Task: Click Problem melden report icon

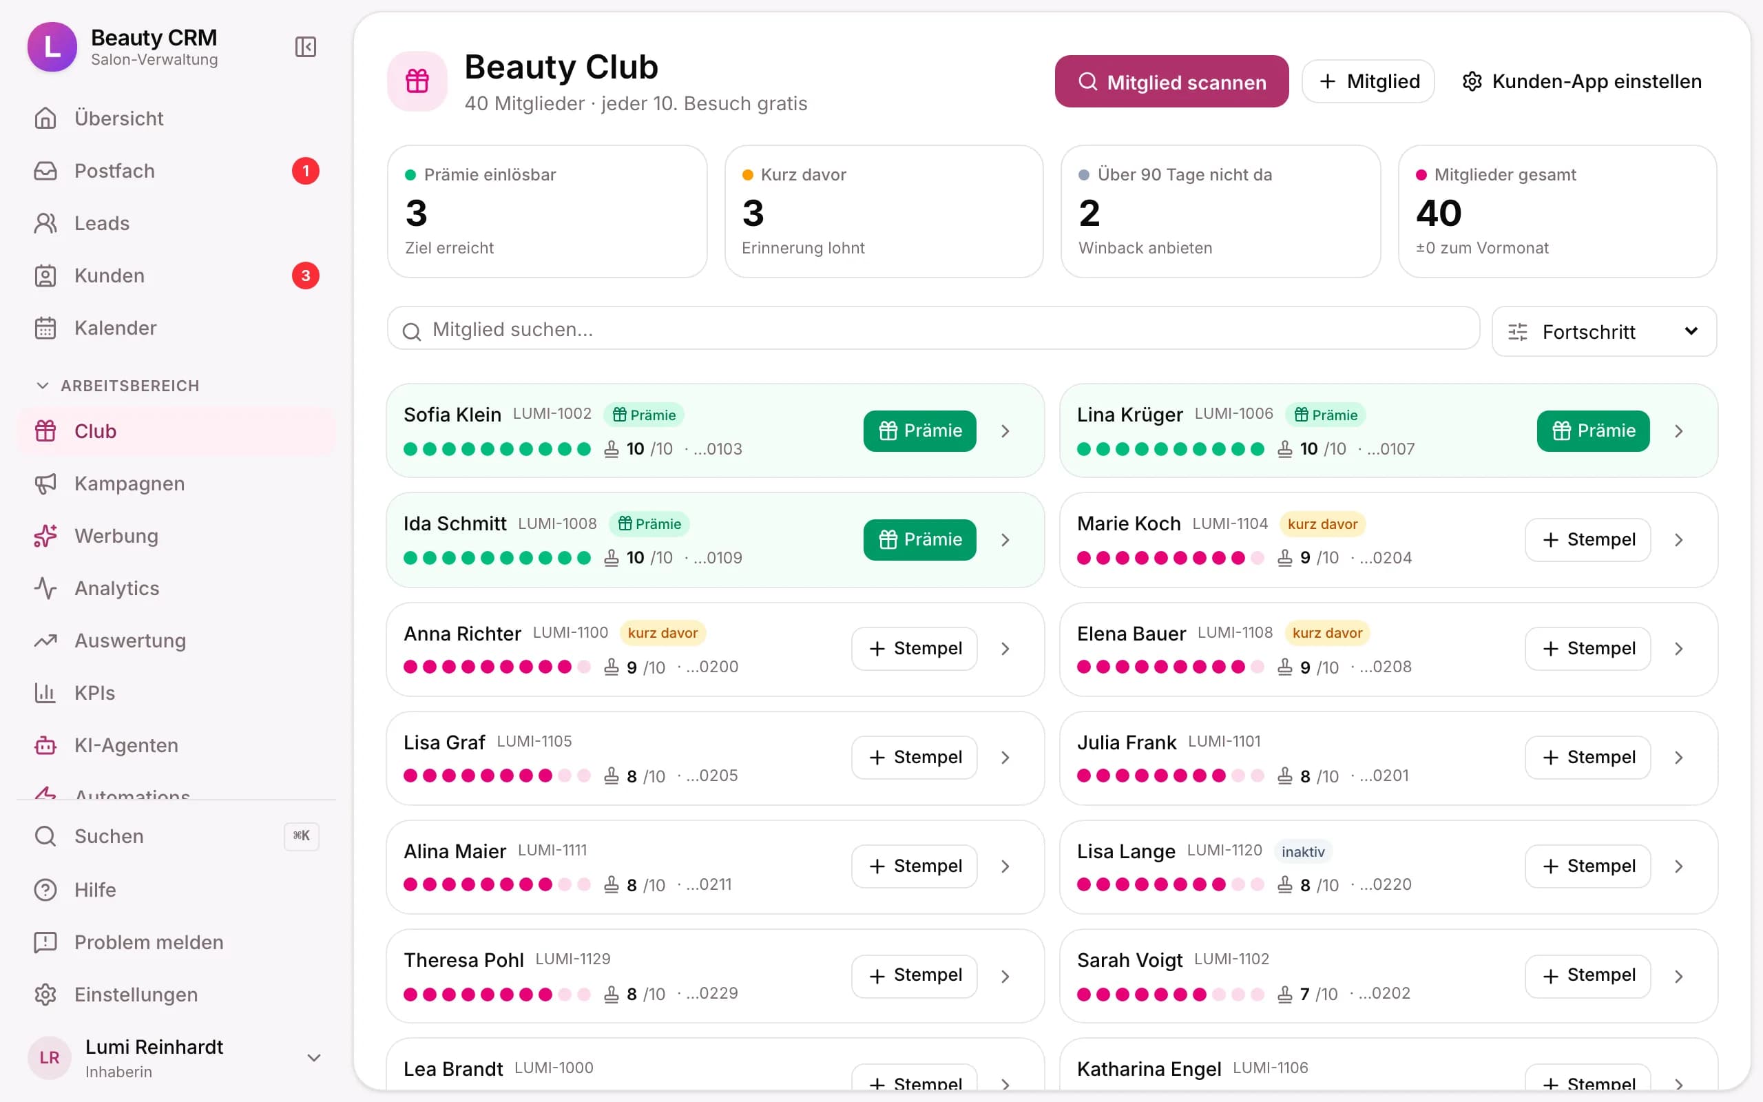Action: (45, 942)
